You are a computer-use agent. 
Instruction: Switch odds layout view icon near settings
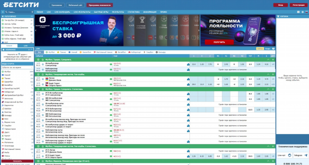pos(298,12)
